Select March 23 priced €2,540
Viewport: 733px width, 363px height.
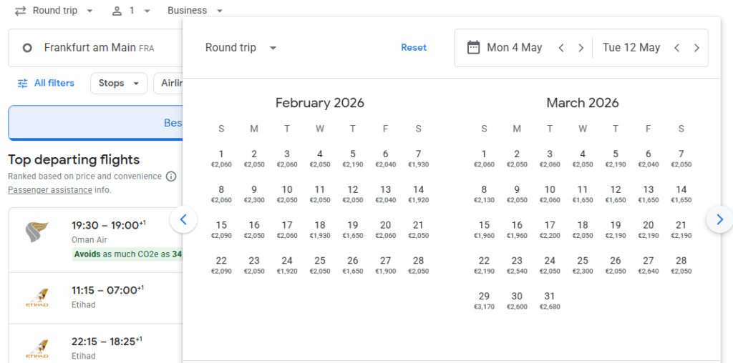click(x=517, y=265)
